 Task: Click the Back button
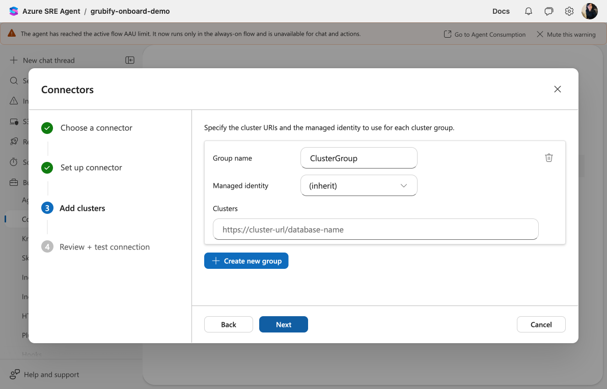tap(229, 324)
